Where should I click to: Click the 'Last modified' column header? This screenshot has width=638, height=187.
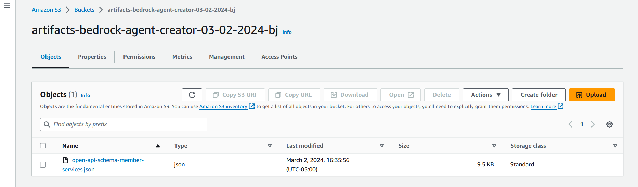[x=304, y=146]
